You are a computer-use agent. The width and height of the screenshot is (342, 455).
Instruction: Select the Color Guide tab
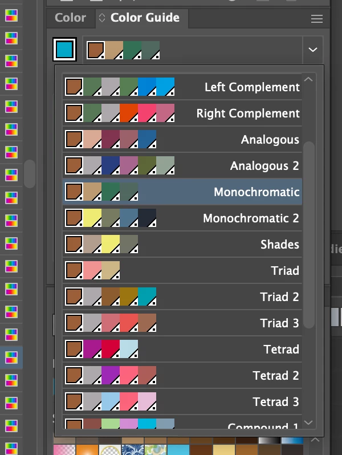(145, 18)
